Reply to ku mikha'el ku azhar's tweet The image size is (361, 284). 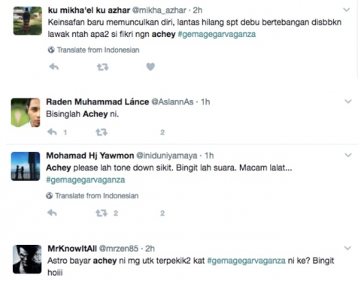pos(53,67)
